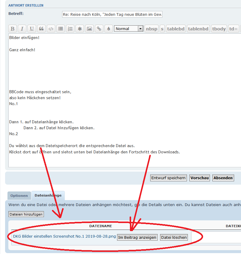
Task: Click the list item asterisk button
Action: pyautogui.click(x=80, y=29)
